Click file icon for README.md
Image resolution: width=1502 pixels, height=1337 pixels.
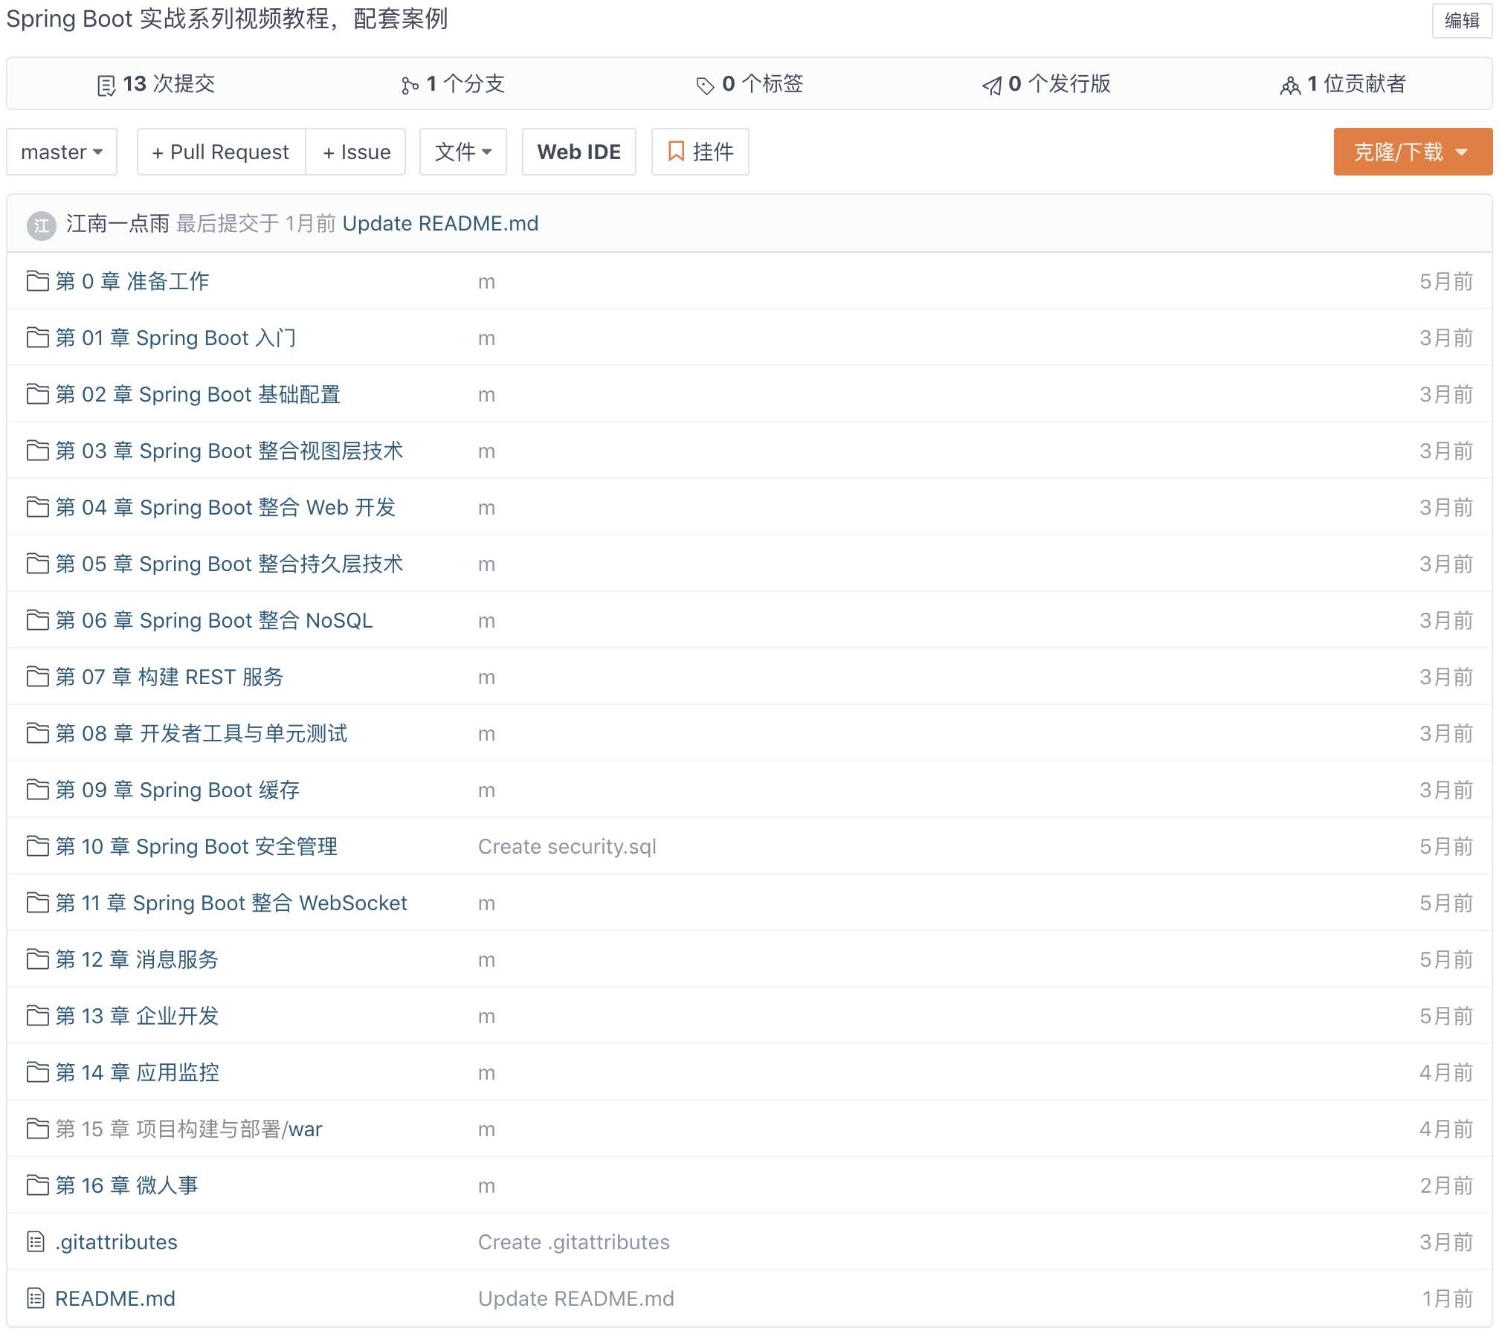(36, 1298)
